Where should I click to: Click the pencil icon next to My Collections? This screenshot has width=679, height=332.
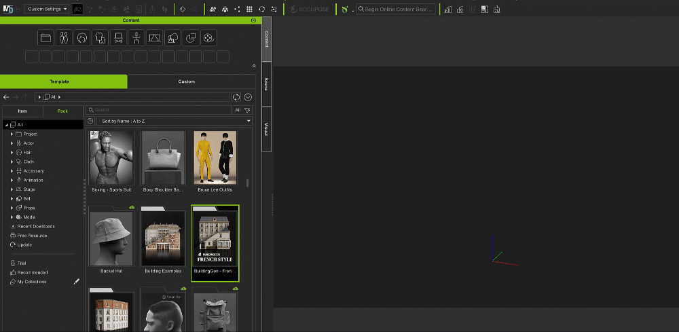coord(76,282)
